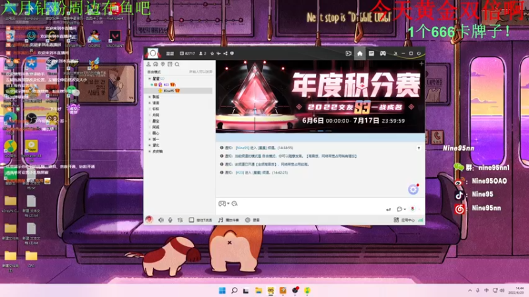Click the font style icon in chat input

tap(235, 203)
